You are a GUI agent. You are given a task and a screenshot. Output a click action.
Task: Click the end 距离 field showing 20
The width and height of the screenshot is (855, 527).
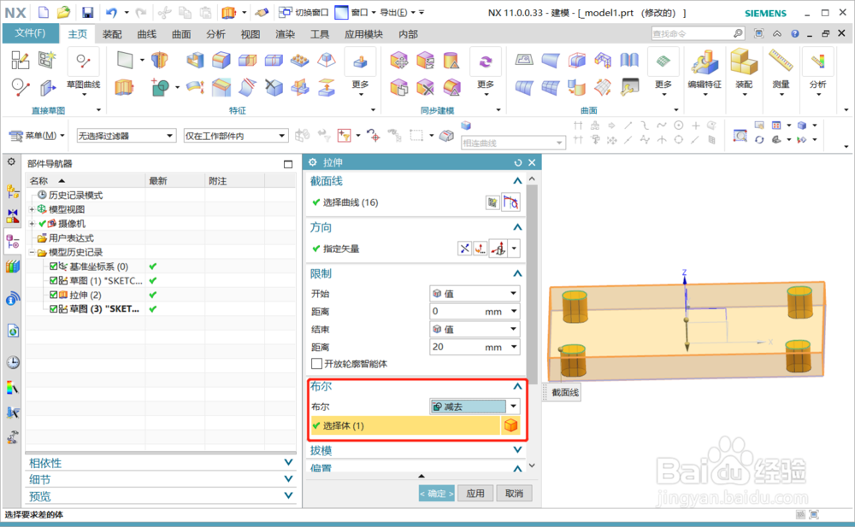[475, 347]
